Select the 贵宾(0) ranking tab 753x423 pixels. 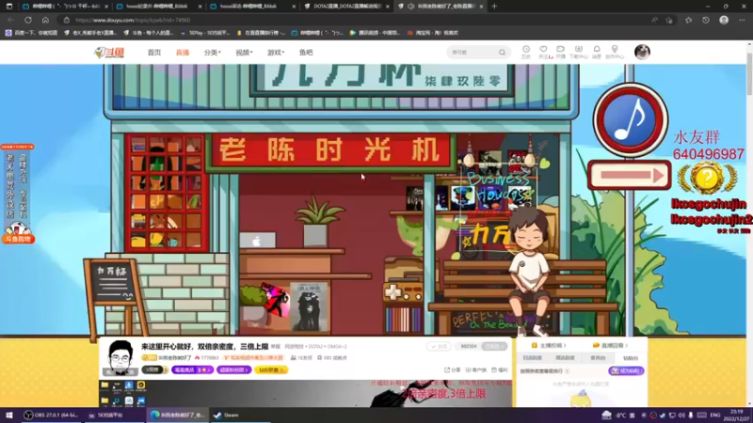[598, 358]
